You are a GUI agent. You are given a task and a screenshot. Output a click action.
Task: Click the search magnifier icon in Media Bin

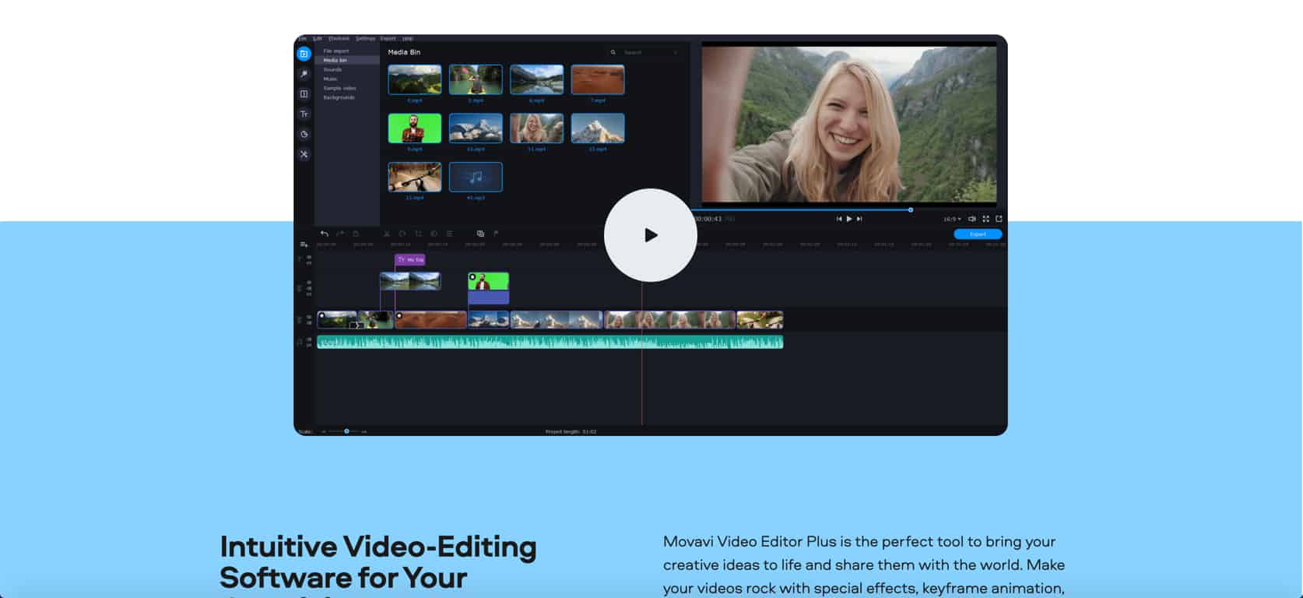[x=613, y=52]
